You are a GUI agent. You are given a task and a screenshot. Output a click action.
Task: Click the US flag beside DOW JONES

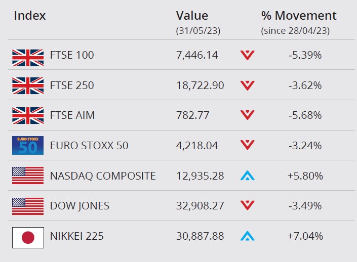28,206
